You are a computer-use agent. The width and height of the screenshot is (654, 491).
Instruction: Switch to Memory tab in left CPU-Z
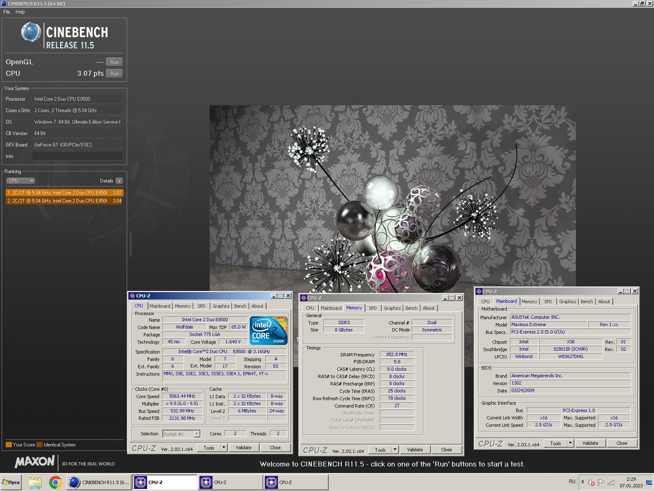click(183, 306)
